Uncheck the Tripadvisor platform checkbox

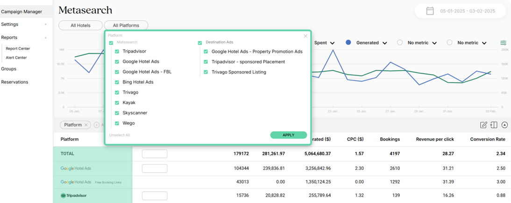117,51
